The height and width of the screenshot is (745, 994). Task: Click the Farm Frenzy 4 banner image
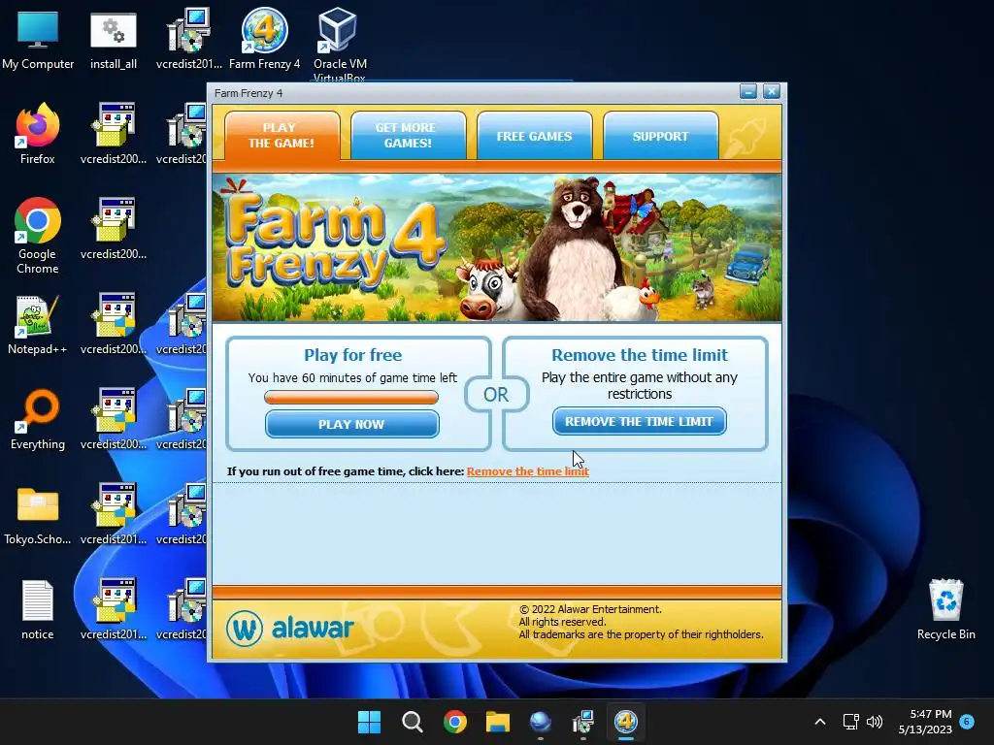(497, 247)
